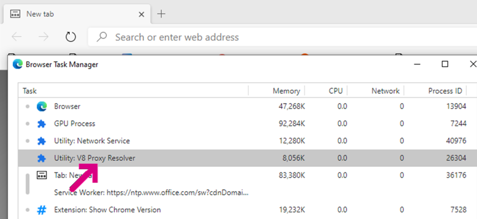The image size is (477, 219).
Task: Sort processes by Memory column
Action: [x=286, y=91]
